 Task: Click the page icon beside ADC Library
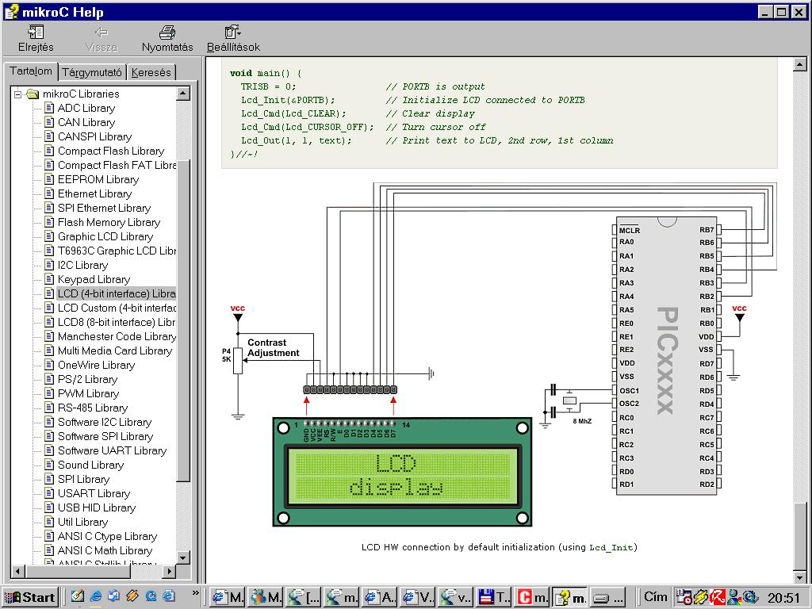(x=48, y=109)
